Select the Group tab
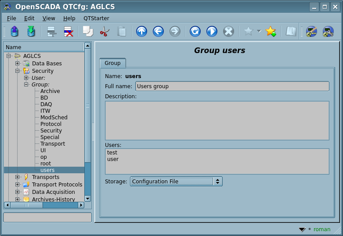 [112, 63]
